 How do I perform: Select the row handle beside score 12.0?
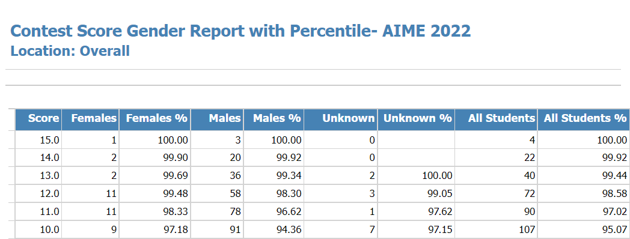pyautogui.click(x=11, y=193)
